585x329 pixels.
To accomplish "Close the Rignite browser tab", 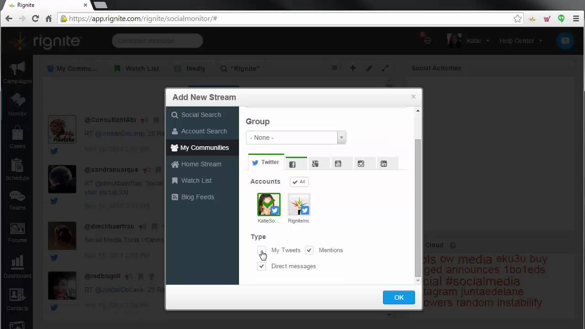I will point(85,5).
